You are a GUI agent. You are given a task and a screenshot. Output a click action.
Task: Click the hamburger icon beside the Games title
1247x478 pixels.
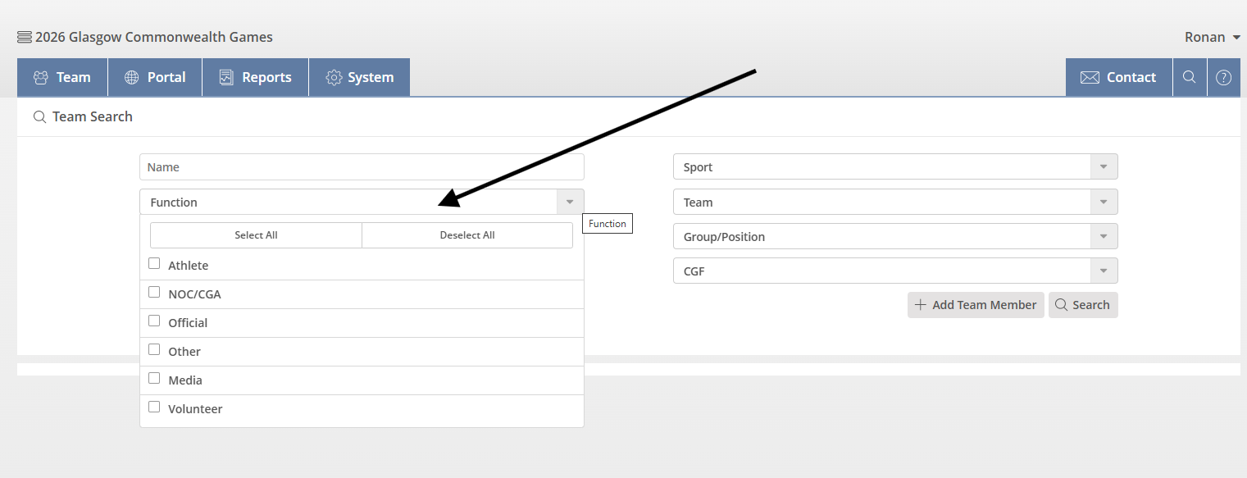pos(25,37)
